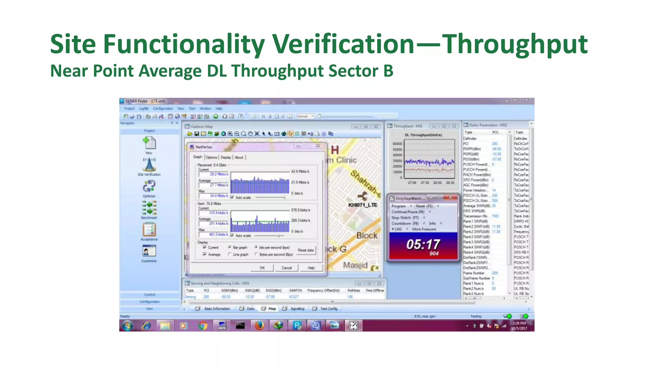
Task: Click OK in the NetPerSec dialog
Action: pos(262,268)
